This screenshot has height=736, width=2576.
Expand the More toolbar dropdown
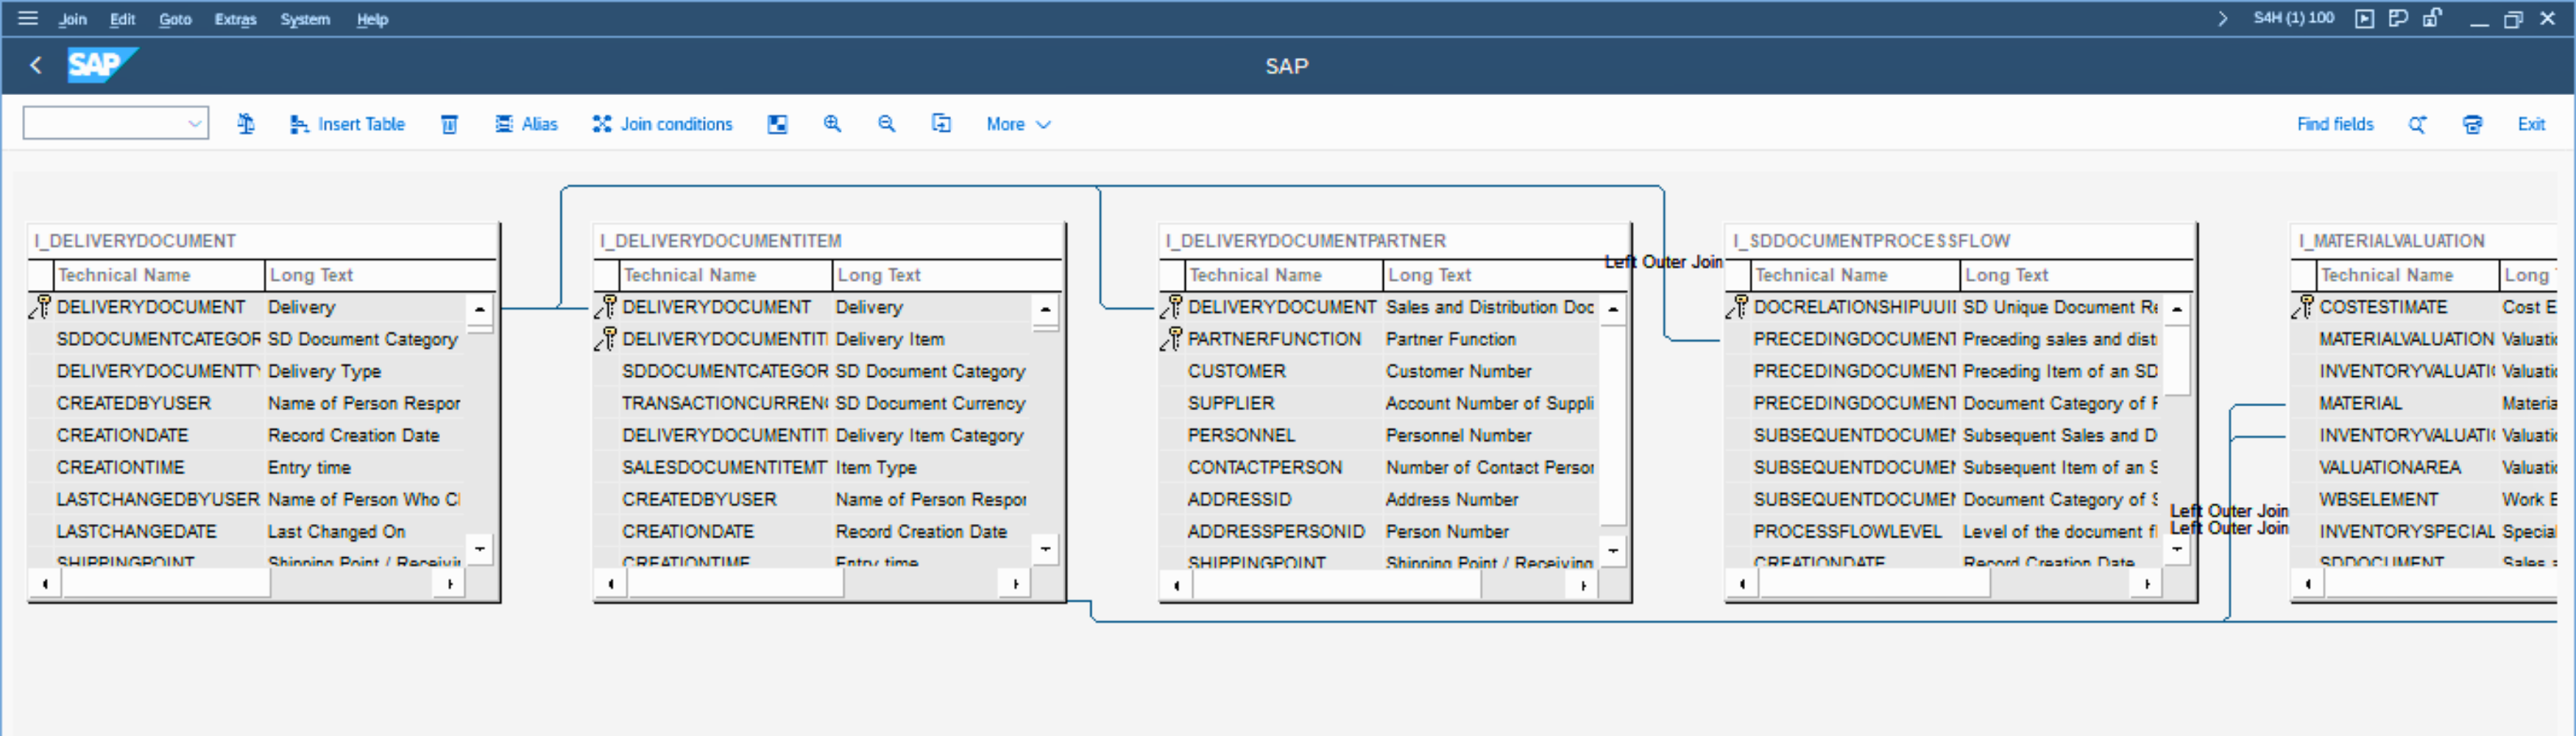click(x=1017, y=124)
